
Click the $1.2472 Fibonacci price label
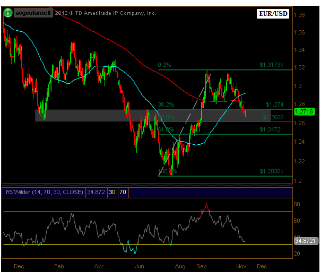pos(271,129)
